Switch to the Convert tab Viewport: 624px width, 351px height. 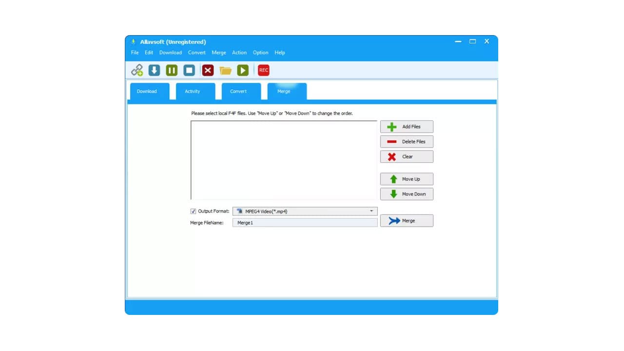238,91
